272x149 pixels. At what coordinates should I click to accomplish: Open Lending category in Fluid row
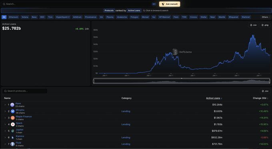tap(126, 144)
